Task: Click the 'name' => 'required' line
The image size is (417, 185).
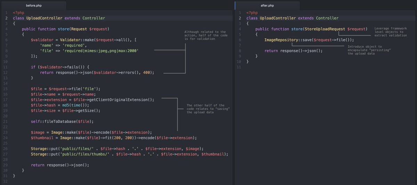Action: [63, 45]
